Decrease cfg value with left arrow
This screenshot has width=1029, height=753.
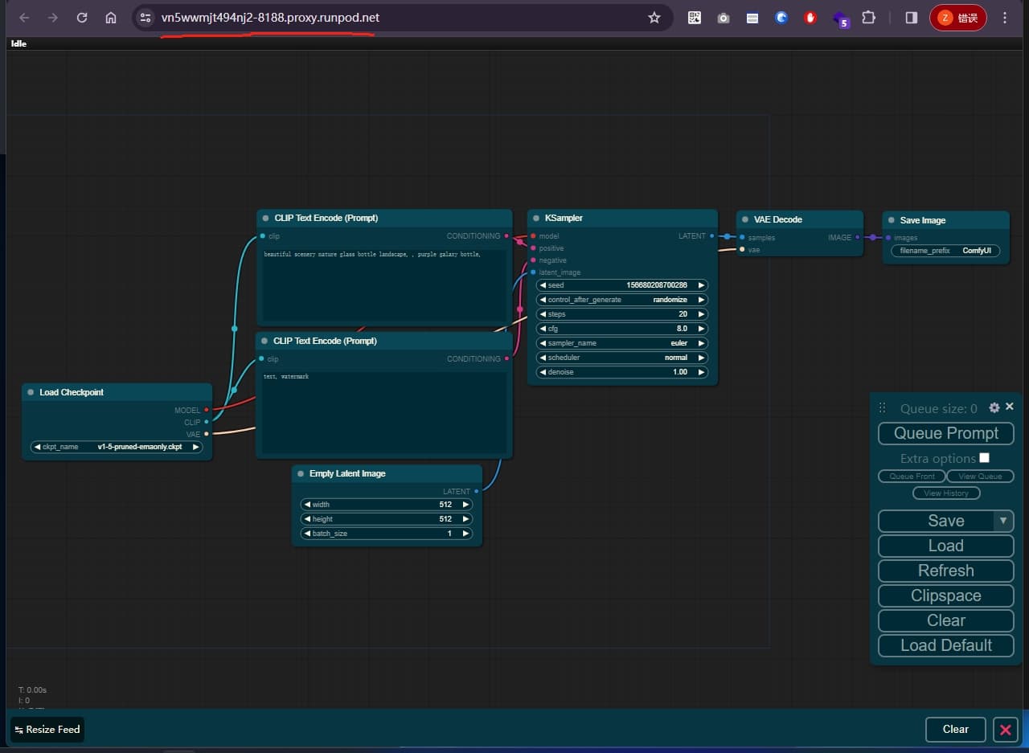point(543,329)
